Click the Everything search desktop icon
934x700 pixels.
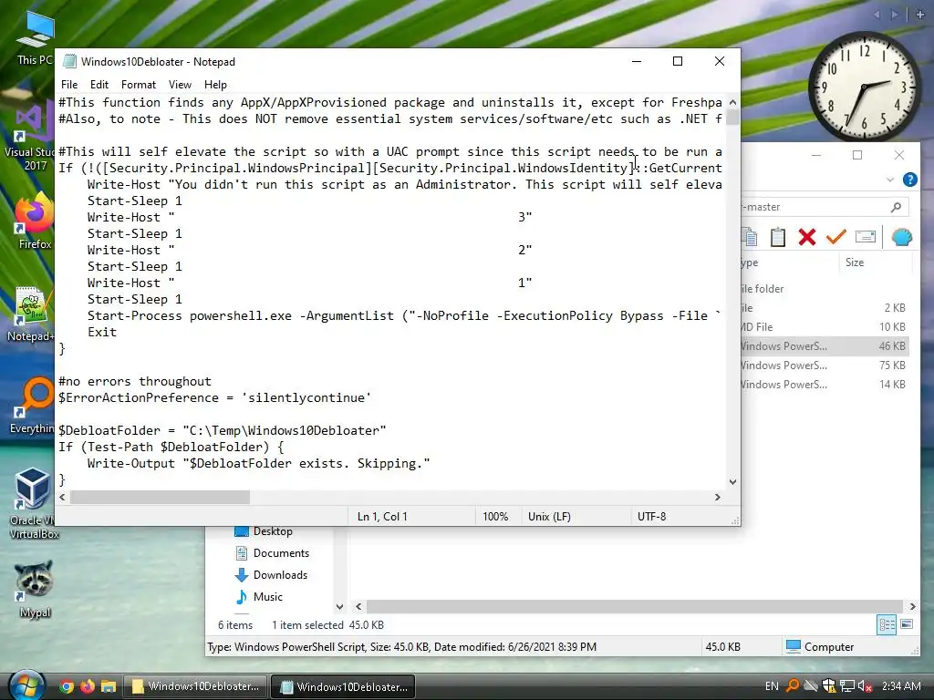(x=32, y=406)
